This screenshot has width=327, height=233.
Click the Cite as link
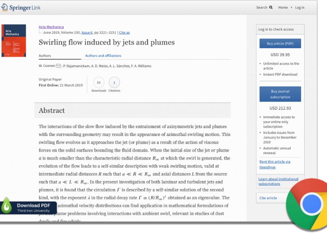tap(124, 32)
